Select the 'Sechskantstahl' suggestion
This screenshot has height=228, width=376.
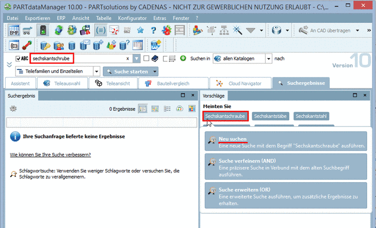coord(311,116)
